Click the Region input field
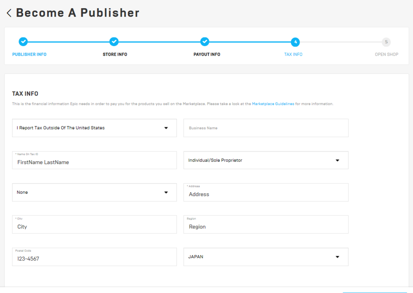This screenshot has height=293, width=413. 266,224
